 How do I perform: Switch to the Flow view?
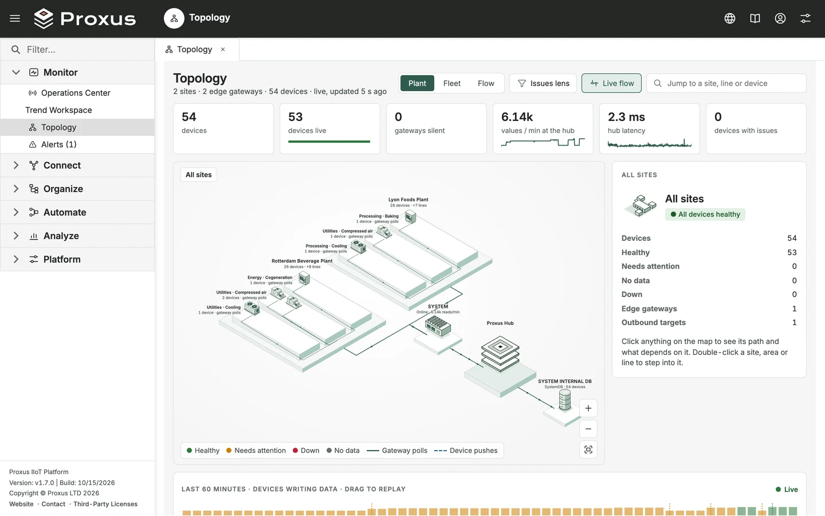tap(486, 83)
